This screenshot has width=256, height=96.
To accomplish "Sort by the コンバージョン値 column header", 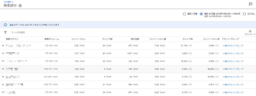I will pyautogui.click(x=158, y=39).
